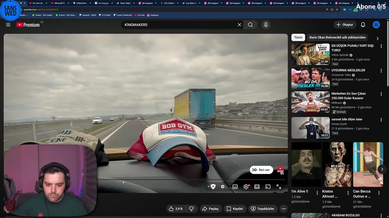Viewport: 389px width, 218px height.
Task: Clear the KİNGMAKERS search text
Action: tap(239, 25)
